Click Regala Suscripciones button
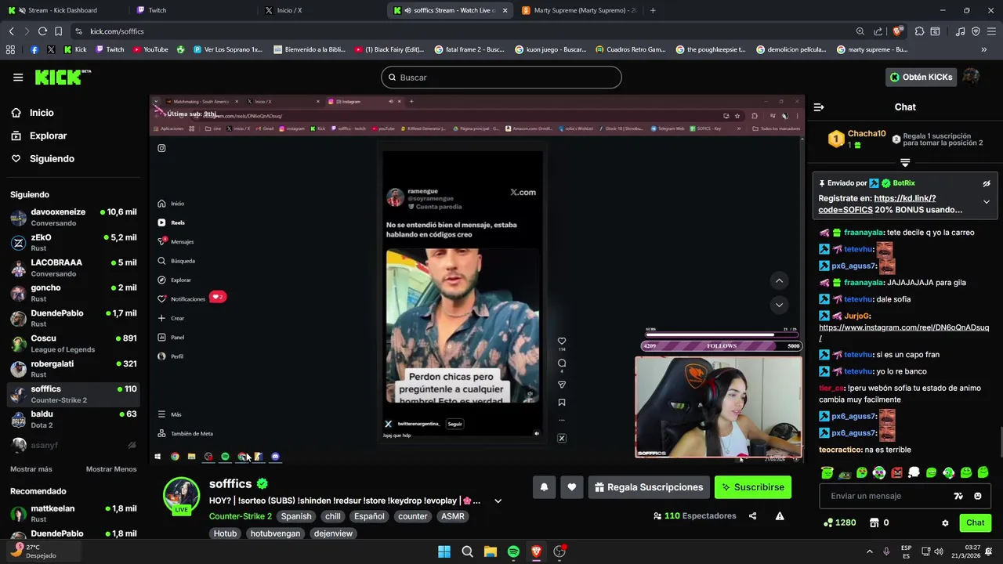Viewport: 1003px width, 564px height. click(x=649, y=487)
